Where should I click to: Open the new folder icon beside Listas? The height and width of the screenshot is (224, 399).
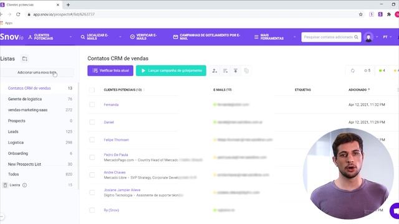(24, 58)
